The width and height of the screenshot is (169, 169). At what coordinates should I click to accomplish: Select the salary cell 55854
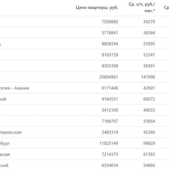pyautogui.click(x=149, y=121)
